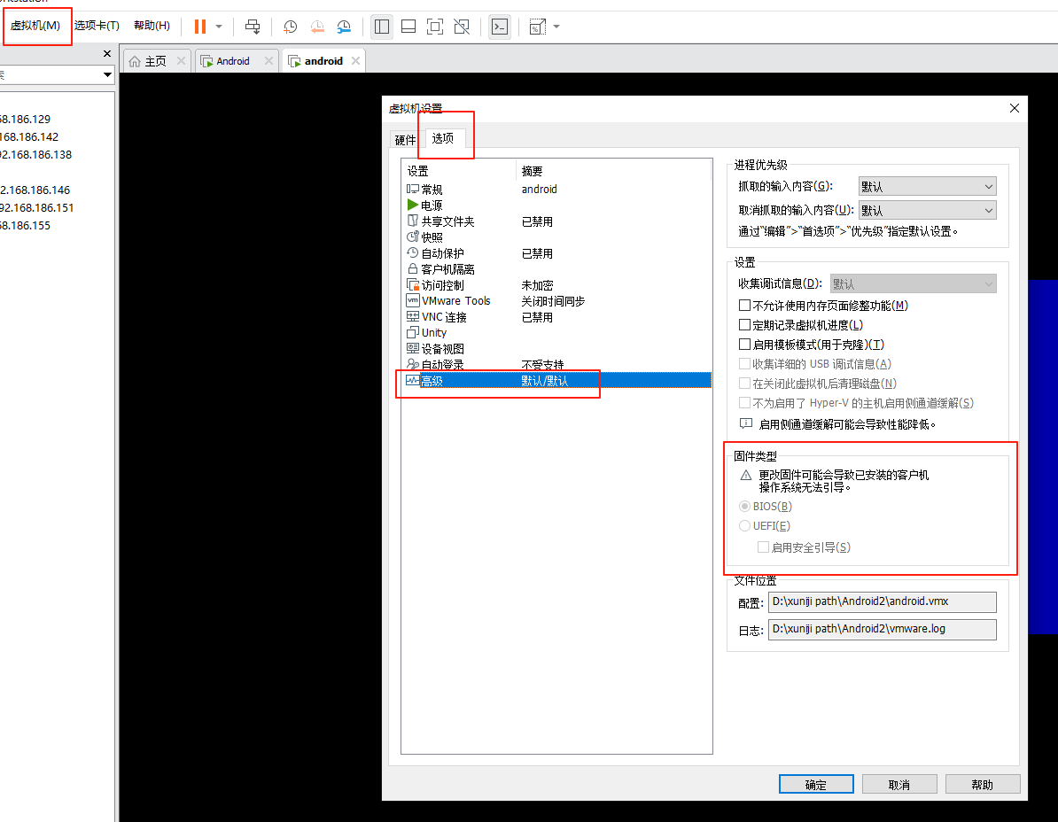Select the Unity settings row

point(556,332)
